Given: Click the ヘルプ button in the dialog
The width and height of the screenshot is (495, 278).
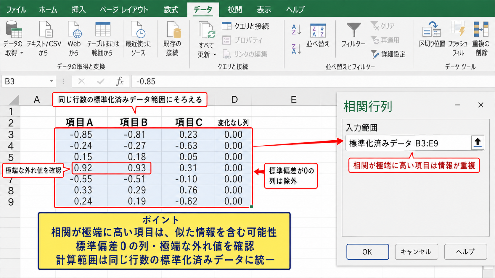Looking at the screenshot, I should [x=465, y=252].
